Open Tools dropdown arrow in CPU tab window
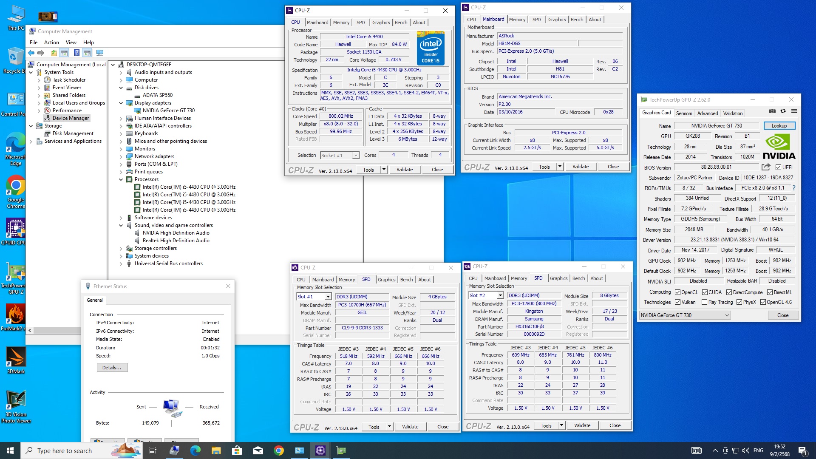Image resolution: width=816 pixels, height=459 pixels. [384, 170]
